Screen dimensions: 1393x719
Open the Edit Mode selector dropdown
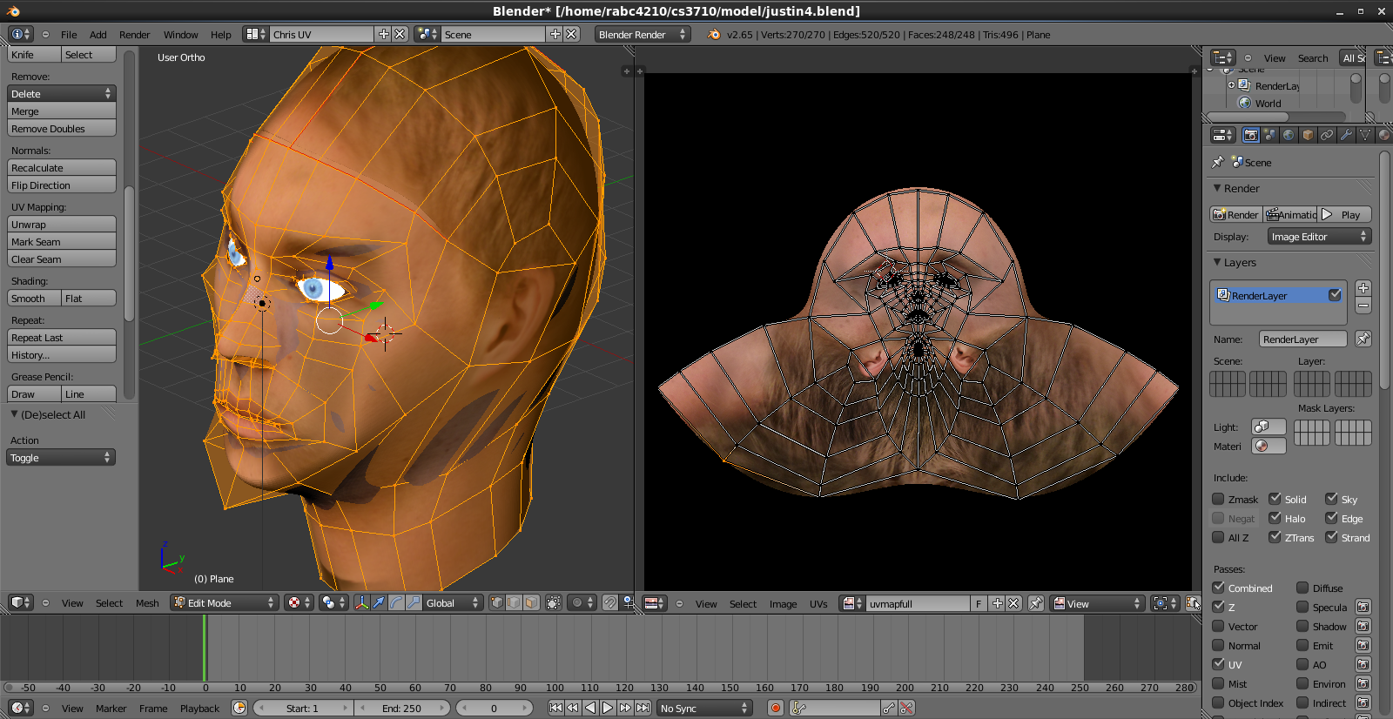(x=224, y=602)
